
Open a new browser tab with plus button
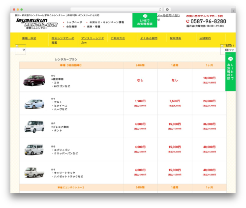pos(233,11)
